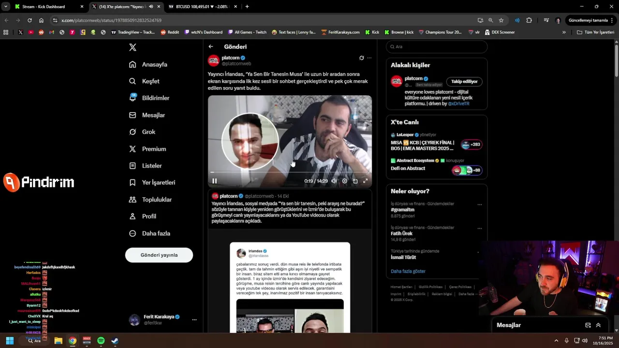Go to Anasayfa in the sidebar
The width and height of the screenshot is (619, 348).
point(148,64)
